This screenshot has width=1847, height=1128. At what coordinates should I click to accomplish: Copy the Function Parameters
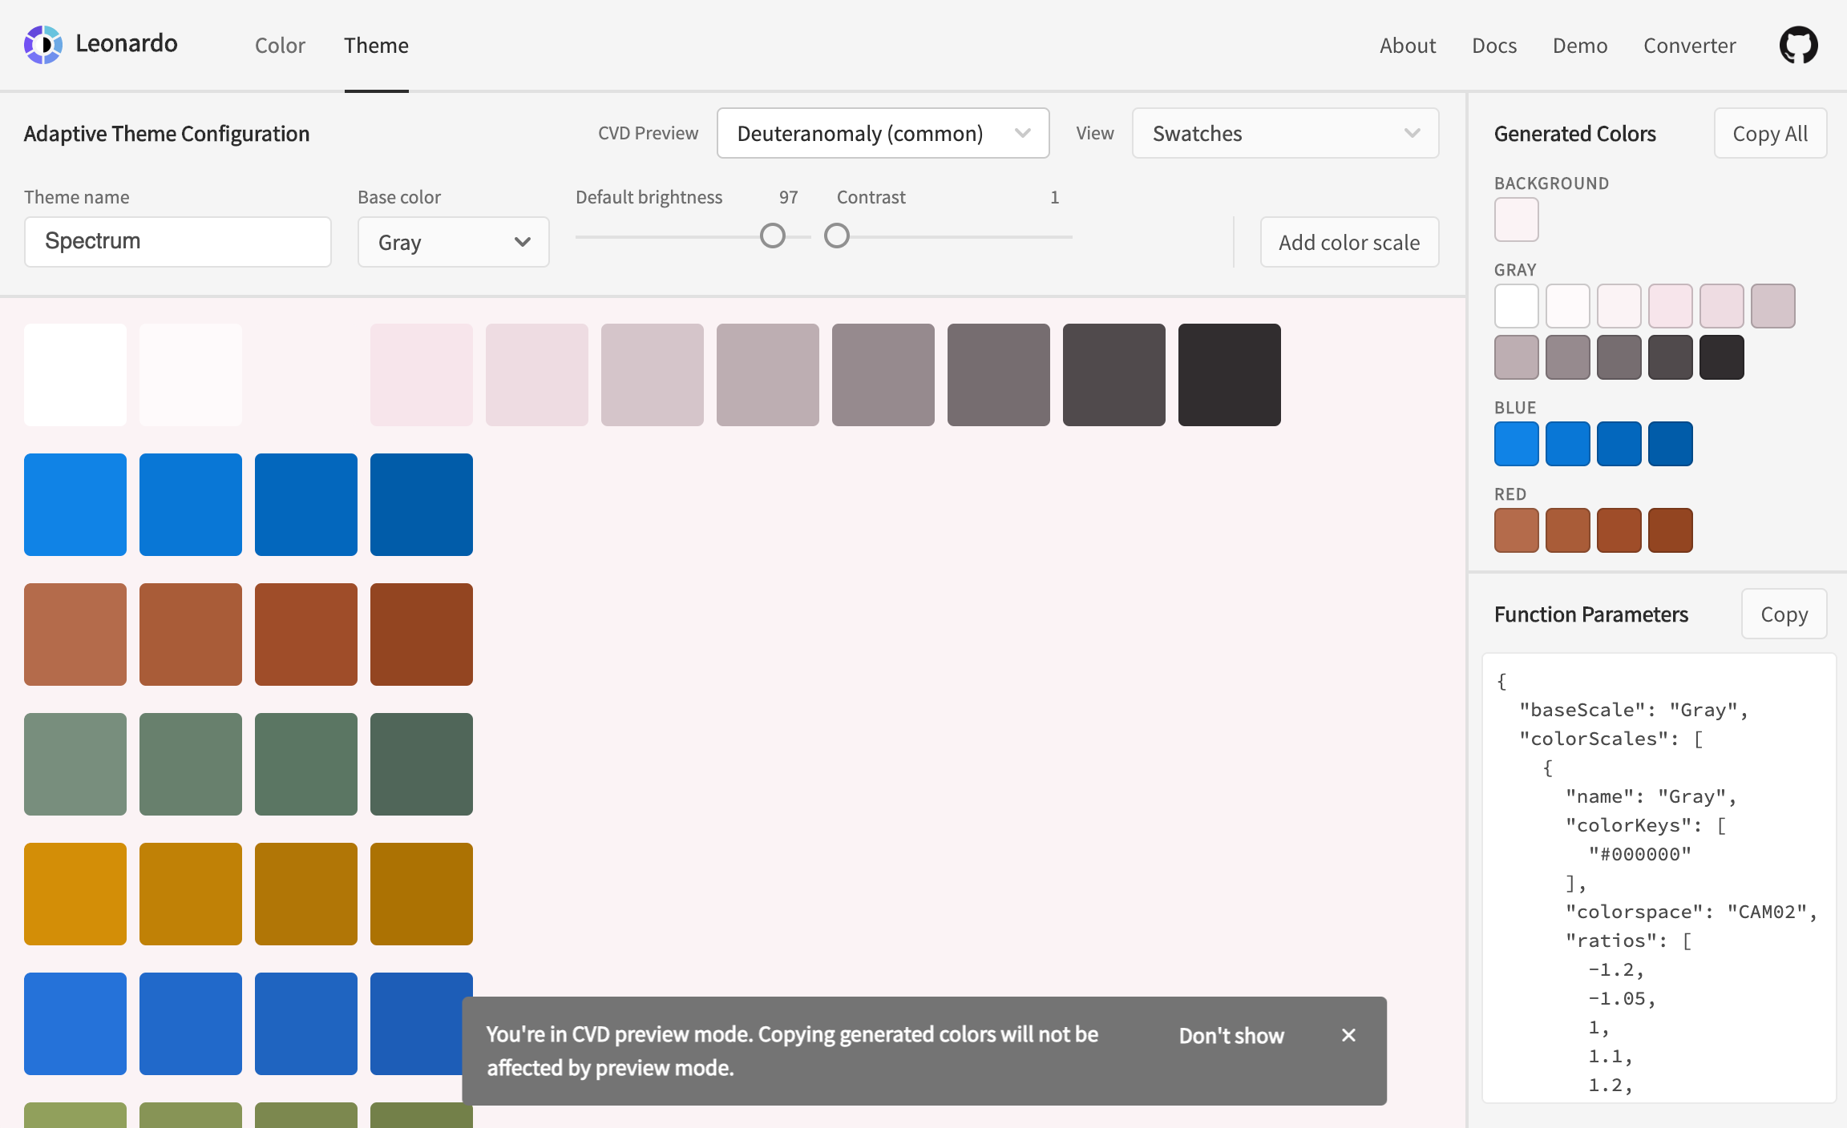click(1784, 614)
